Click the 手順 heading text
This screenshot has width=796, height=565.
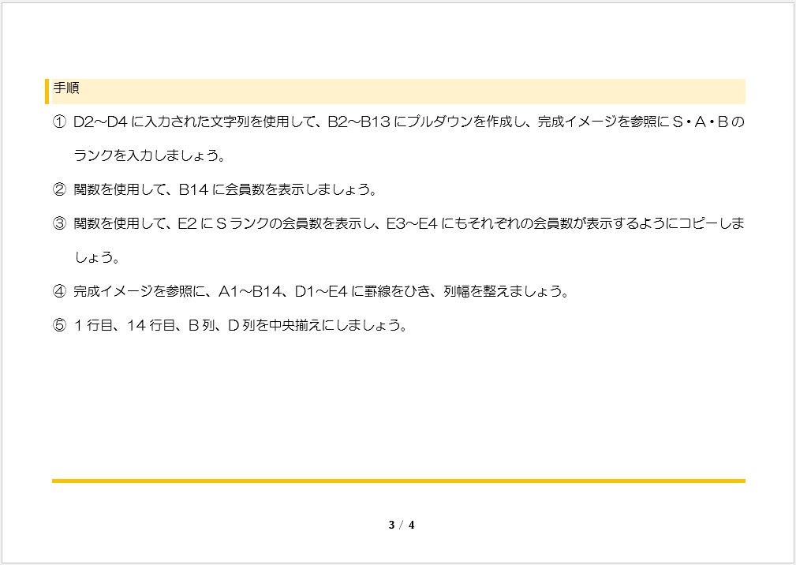tap(66, 88)
